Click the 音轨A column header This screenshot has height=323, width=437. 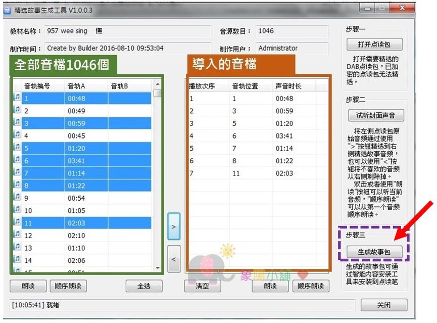[x=86, y=86]
